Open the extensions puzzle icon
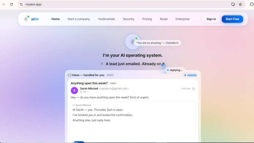 coord(251,4)
